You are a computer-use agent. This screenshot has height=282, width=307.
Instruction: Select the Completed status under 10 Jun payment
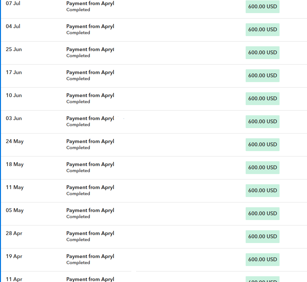pos(78,102)
